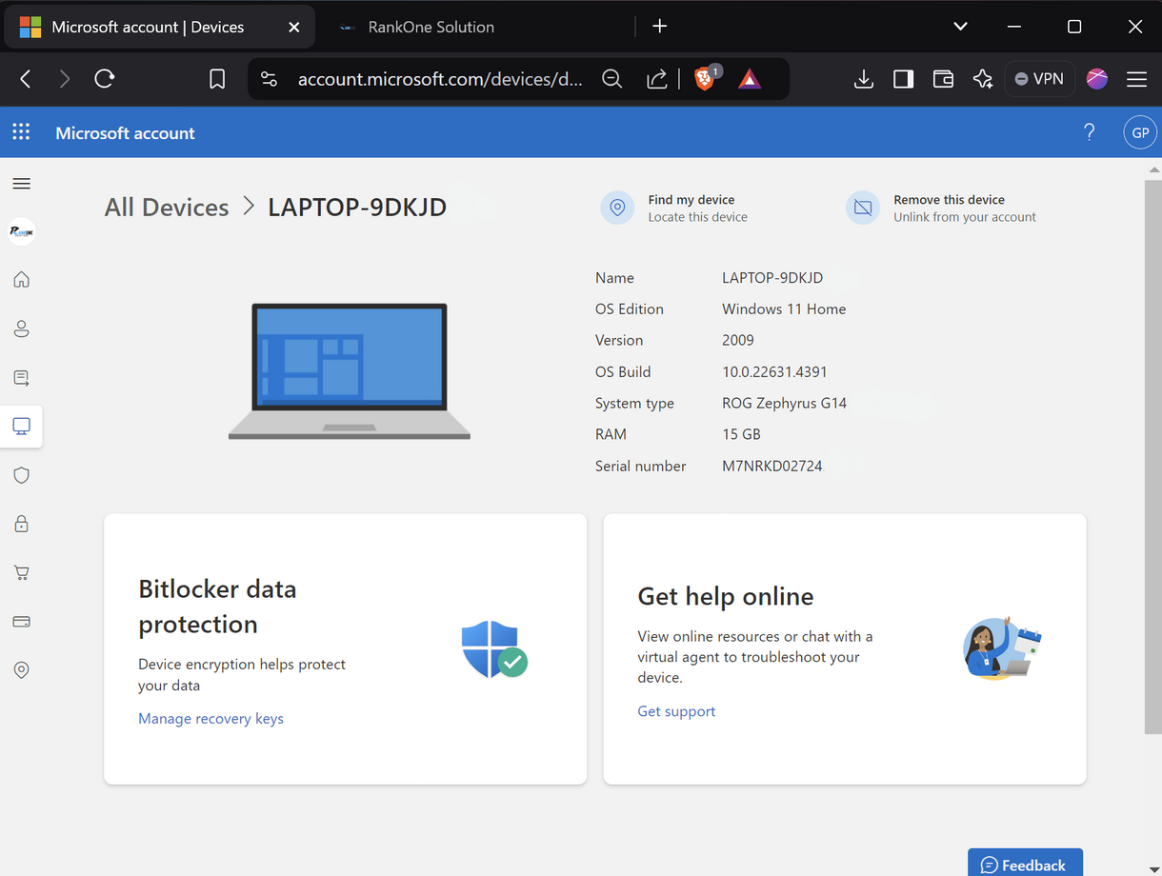Click Remove this device link text
This screenshot has width=1162, height=876.
coord(949,200)
